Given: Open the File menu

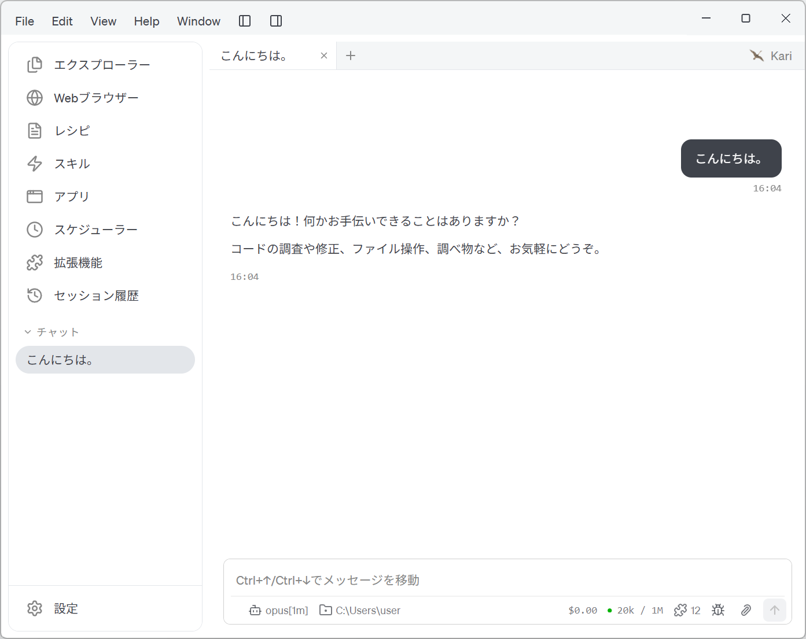Looking at the screenshot, I should (x=24, y=21).
